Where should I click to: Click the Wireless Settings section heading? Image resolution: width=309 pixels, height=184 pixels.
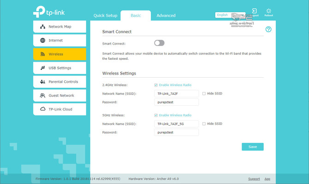pos(119,73)
